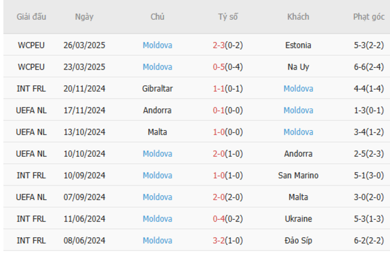Open the 1-1 Gibraltar match score
The width and height of the screenshot is (390, 257).
point(219,88)
